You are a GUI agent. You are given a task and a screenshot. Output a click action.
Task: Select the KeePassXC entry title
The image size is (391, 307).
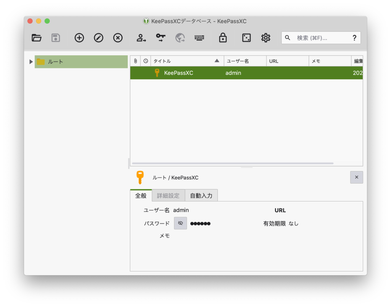(179, 73)
